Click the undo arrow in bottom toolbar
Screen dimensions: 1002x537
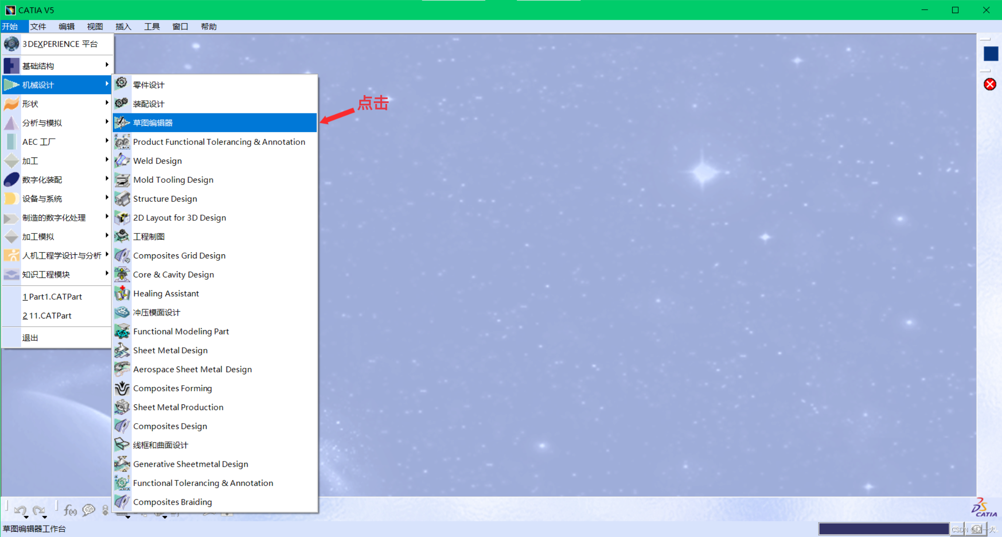tap(20, 509)
